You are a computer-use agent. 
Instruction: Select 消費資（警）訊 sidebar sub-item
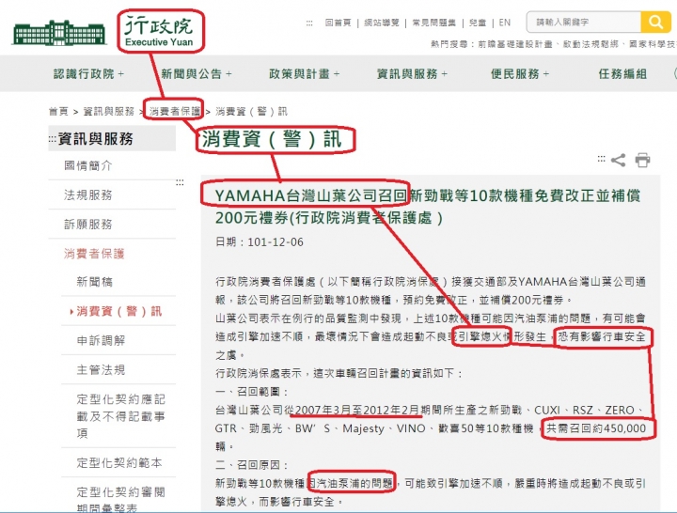click(x=118, y=311)
